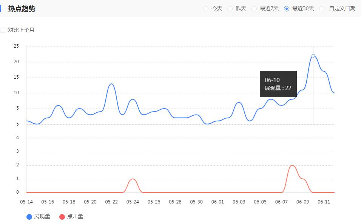This screenshot has height=222, width=361.
Task: Toggle the 展现量 legend blue dot
Action: click(29, 217)
